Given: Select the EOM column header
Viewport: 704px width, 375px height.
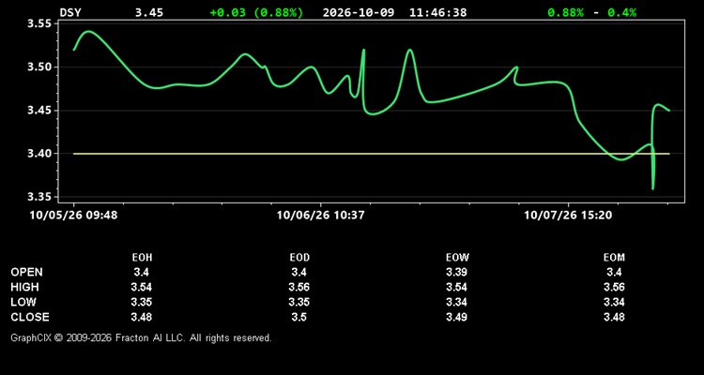Looking at the screenshot, I should [x=614, y=258].
